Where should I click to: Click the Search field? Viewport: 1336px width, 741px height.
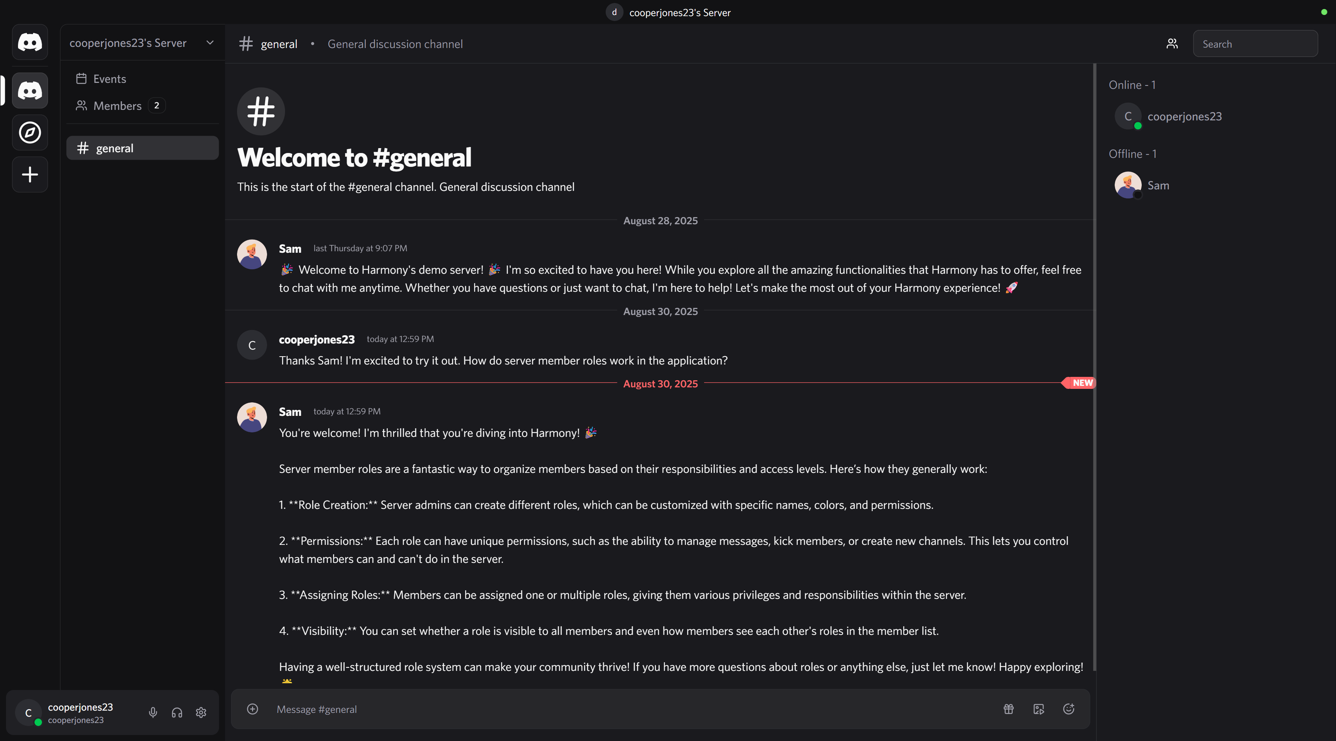[1256, 43]
